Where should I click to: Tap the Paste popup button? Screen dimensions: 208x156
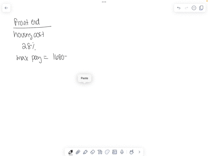(x=84, y=78)
